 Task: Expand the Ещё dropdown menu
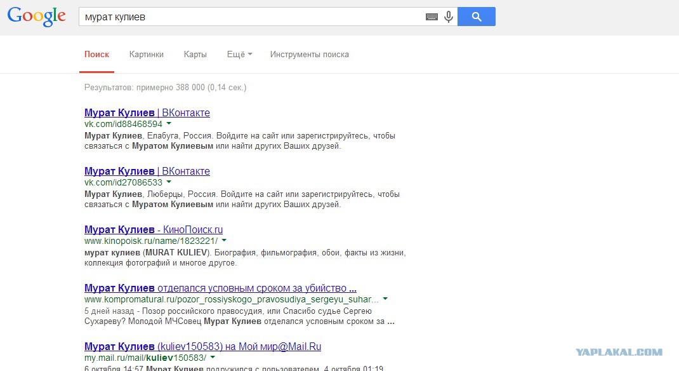(239, 54)
